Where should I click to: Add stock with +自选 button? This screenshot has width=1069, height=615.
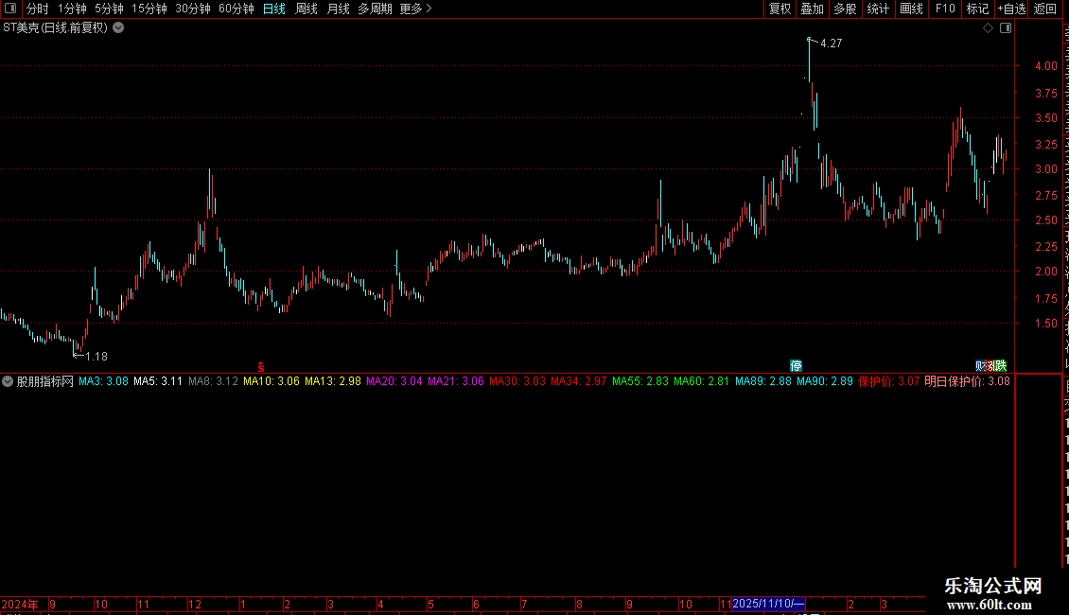pyautogui.click(x=1011, y=9)
